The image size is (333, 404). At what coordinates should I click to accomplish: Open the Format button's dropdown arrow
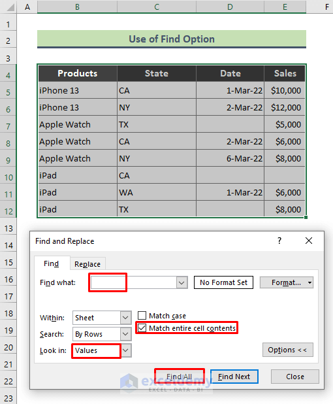coord(310,282)
